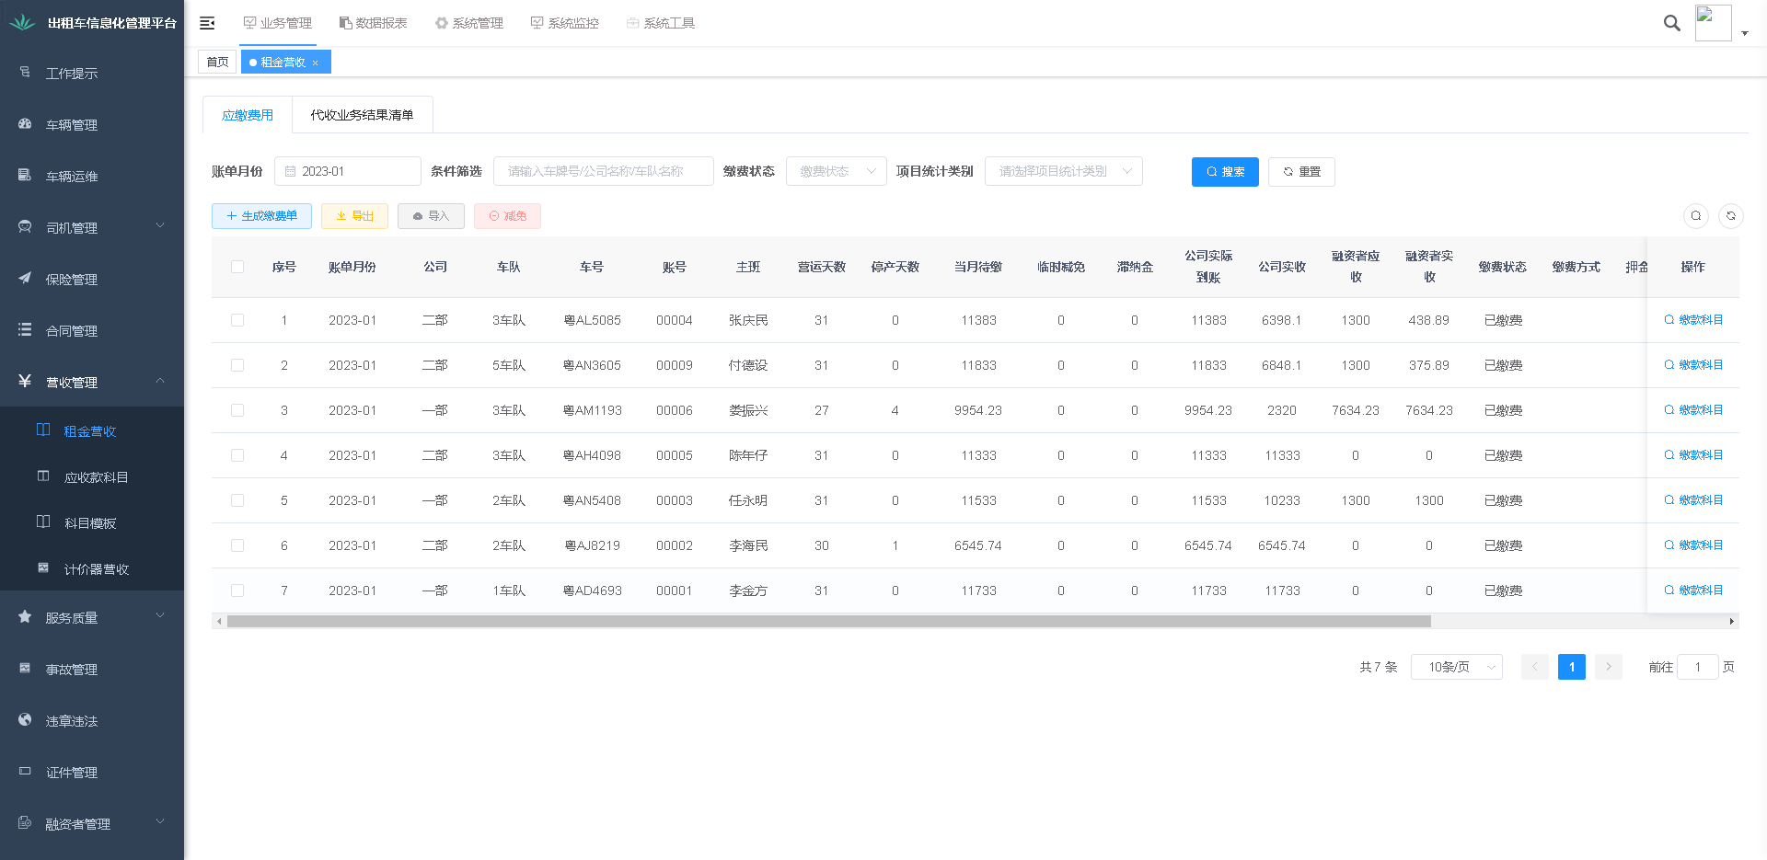This screenshot has width=1767, height=860.
Task: Click the round refresh icon above table
Action: point(1730,216)
